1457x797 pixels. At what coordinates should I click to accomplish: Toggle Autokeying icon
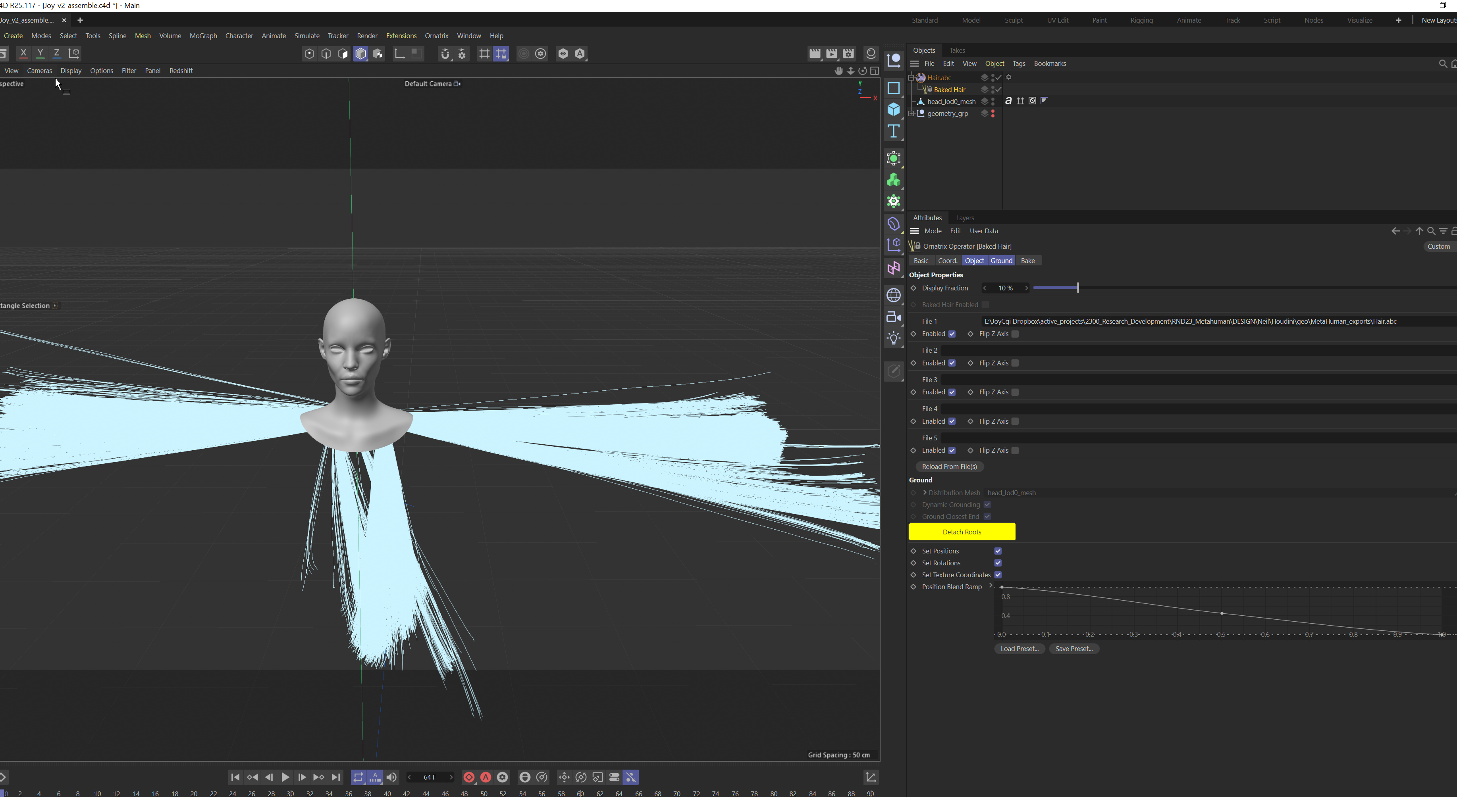click(486, 777)
